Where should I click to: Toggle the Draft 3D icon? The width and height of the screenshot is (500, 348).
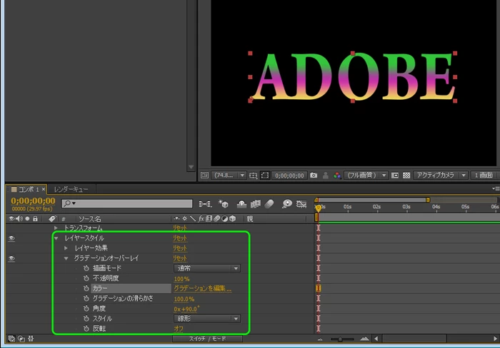coord(223,204)
